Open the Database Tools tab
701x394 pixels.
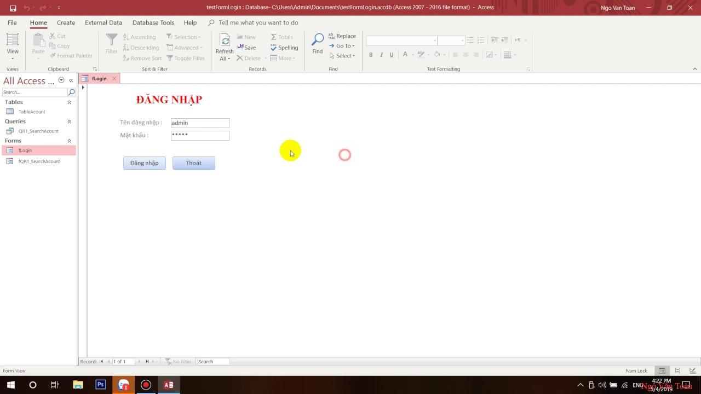(153, 23)
